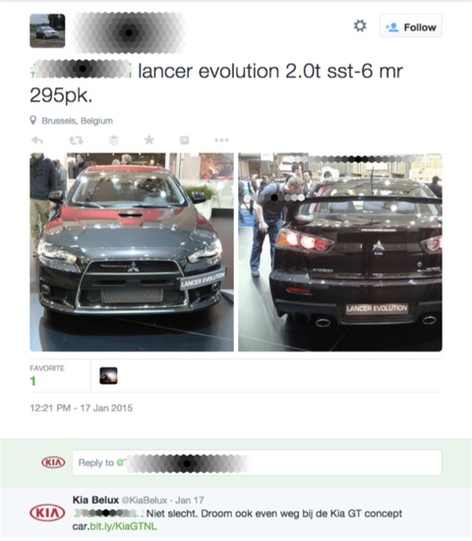View avatar of user who favorited
The image size is (472, 541).
tap(108, 376)
